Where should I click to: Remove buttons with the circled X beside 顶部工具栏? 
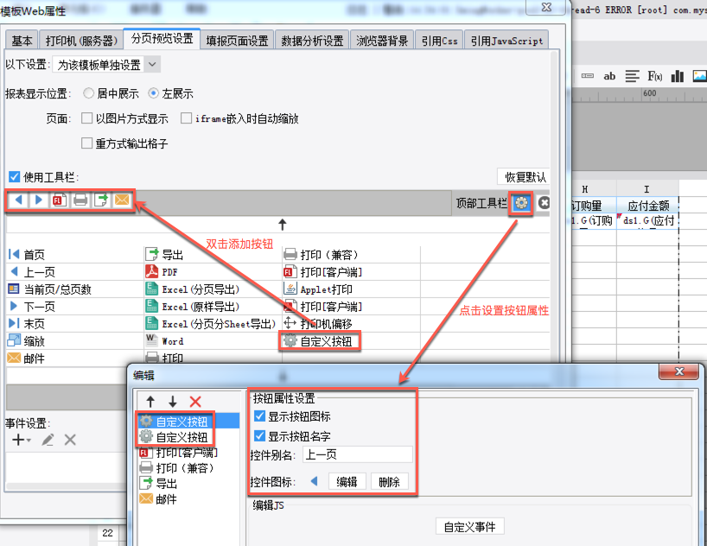pos(544,203)
